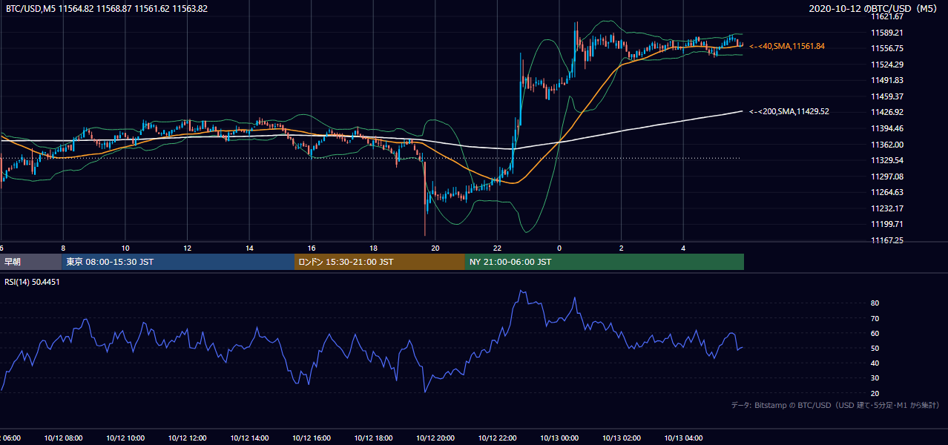This screenshot has height=445, width=948.
Task: Click the ロンドン 15:30-21:00 JST session bar
Action: [x=380, y=262]
